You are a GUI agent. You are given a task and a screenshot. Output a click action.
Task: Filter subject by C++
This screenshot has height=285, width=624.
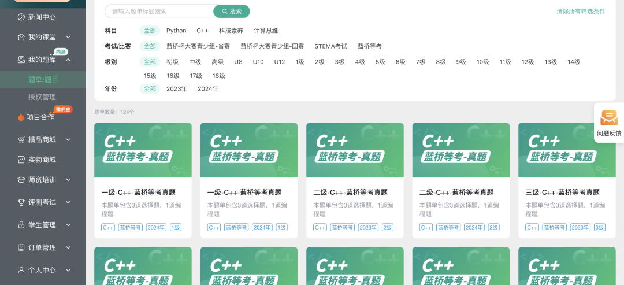click(203, 31)
